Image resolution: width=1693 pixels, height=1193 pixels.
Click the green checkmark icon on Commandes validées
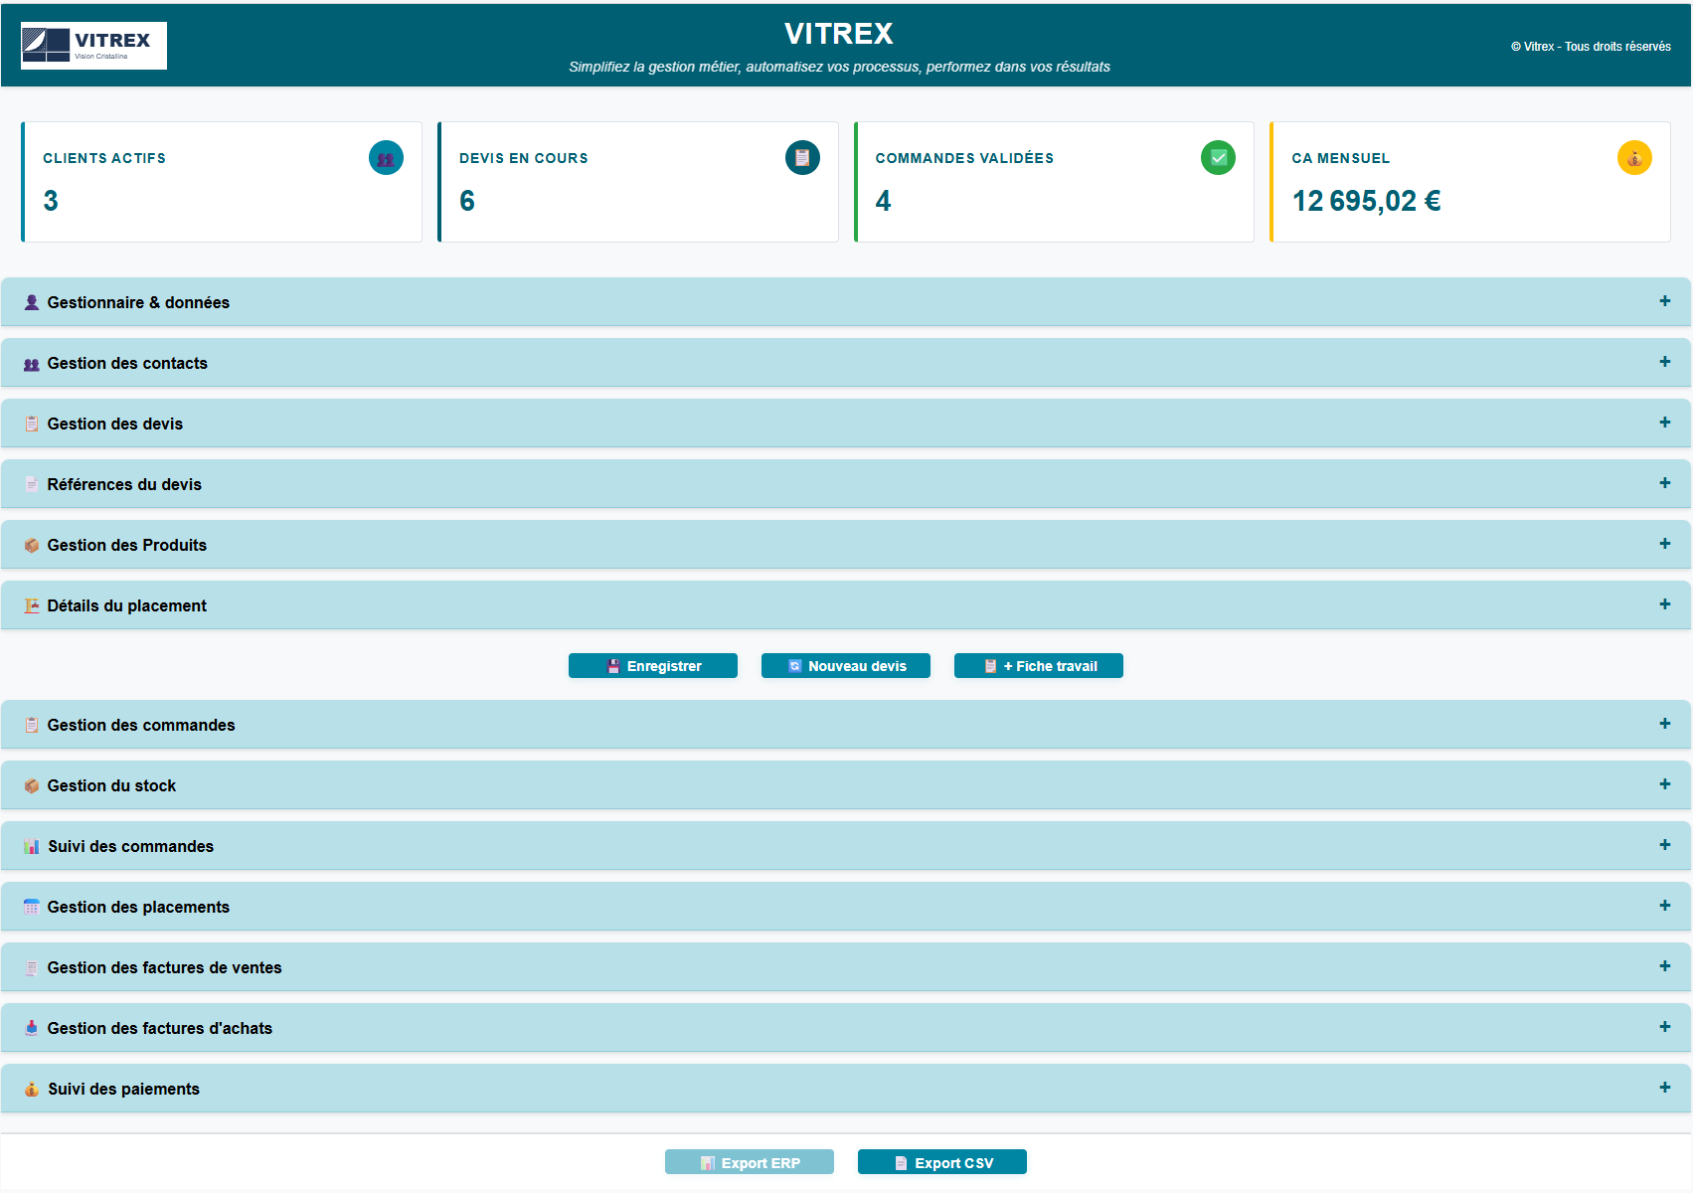point(1218,157)
